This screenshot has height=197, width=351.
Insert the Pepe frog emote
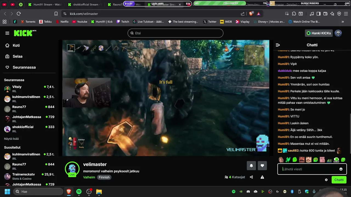click(330, 160)
